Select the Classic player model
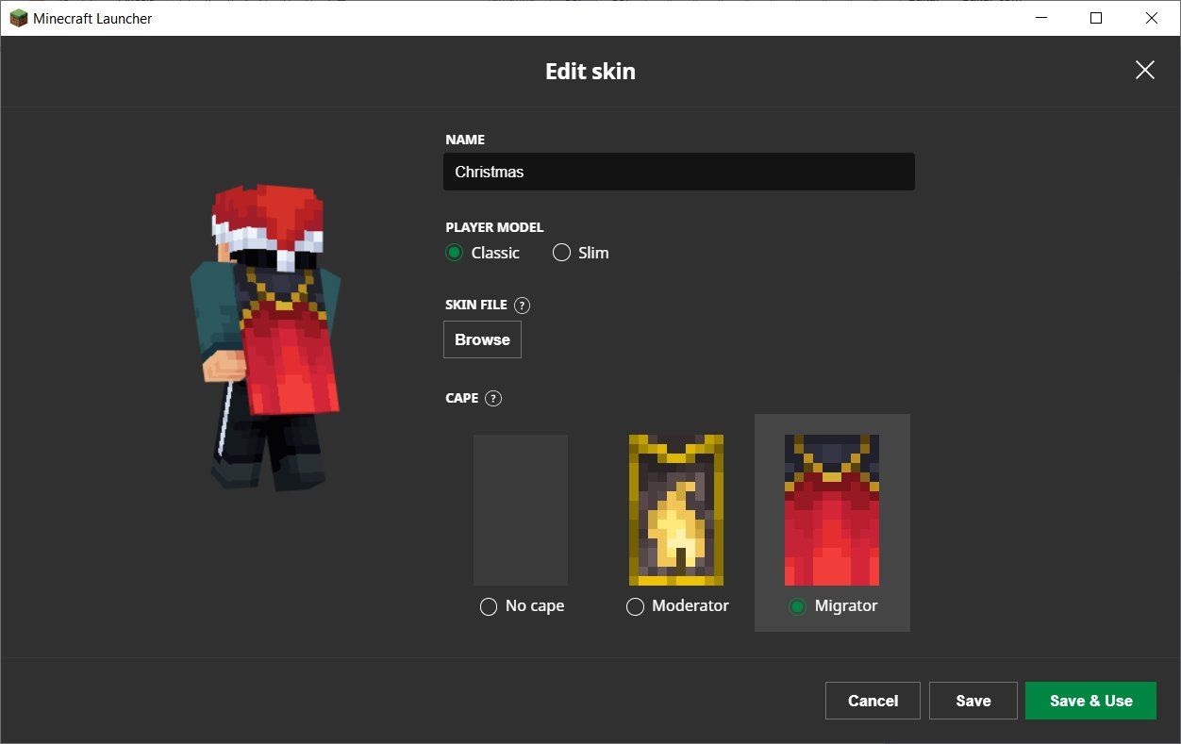 click(x=455, y=253)
